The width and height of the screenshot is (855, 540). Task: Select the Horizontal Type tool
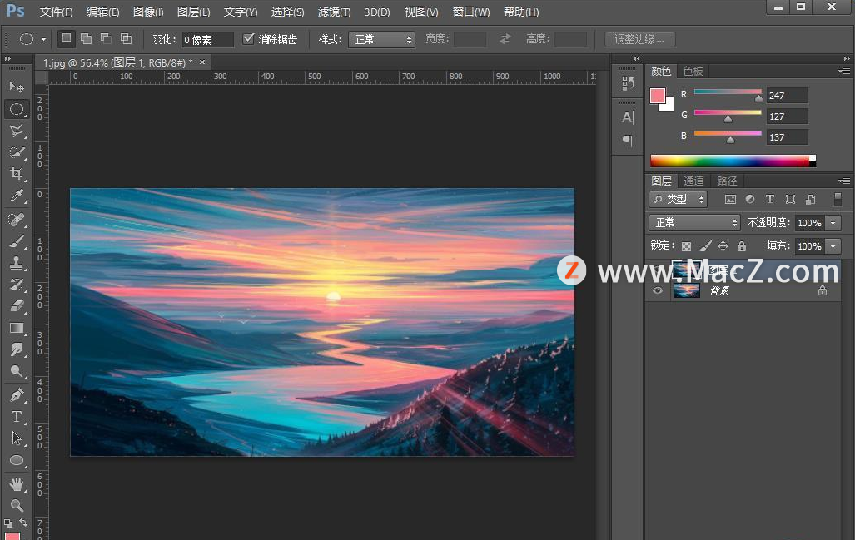17,417
